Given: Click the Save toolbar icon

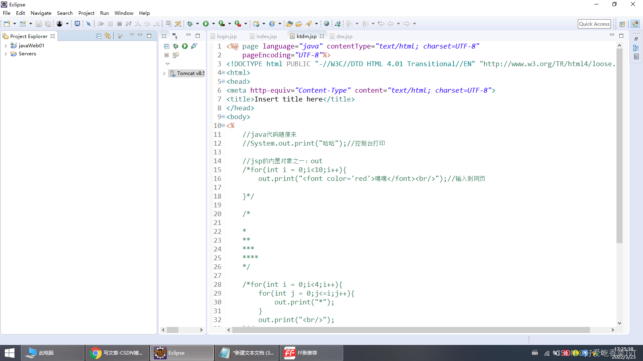Looking at the screenshot, I should point(39,24).
